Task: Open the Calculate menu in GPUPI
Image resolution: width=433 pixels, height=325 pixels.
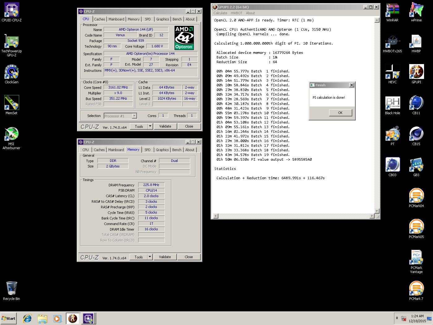Action: coord(220,13)
